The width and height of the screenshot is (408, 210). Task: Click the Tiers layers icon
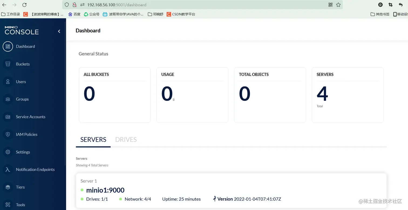8,187
